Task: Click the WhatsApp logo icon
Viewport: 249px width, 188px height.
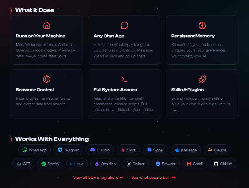Action: coord(25,150)
